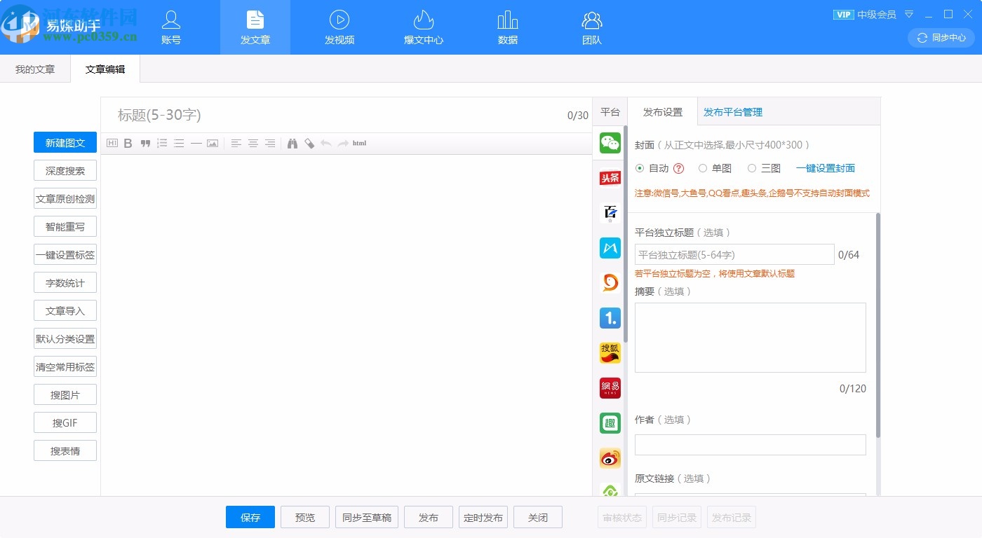Choose the Sohu (搜狐) publishing platform
The height and width of the screenshot is (538, 982).
tap(610, 353)
